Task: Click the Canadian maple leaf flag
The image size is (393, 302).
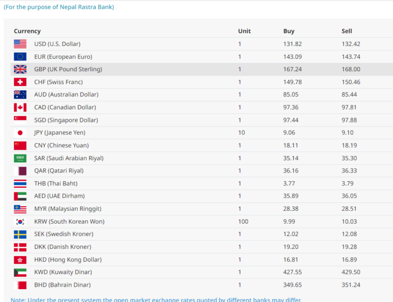Action: (x=20, y=107)
